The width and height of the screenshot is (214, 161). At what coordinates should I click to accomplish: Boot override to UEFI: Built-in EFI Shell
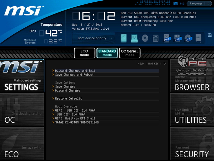click(106, 118)
